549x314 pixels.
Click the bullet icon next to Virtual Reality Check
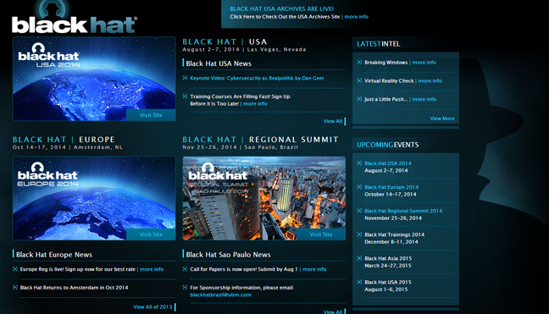359,80
